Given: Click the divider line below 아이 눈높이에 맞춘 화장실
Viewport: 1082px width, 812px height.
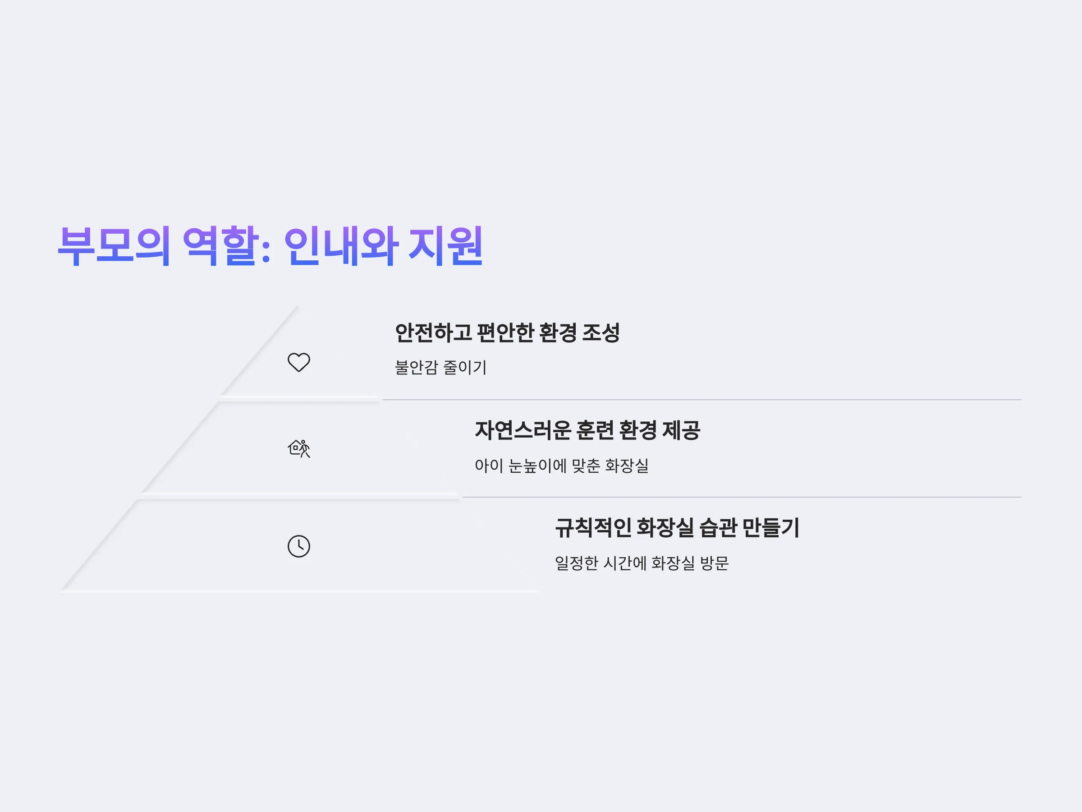Looking at the screenshot, I should (x=742, y=497).
